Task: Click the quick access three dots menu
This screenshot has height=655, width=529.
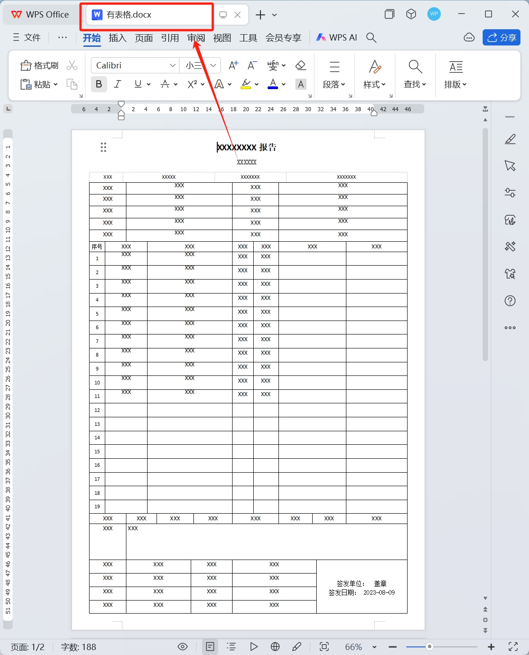Action: (63, 38)
